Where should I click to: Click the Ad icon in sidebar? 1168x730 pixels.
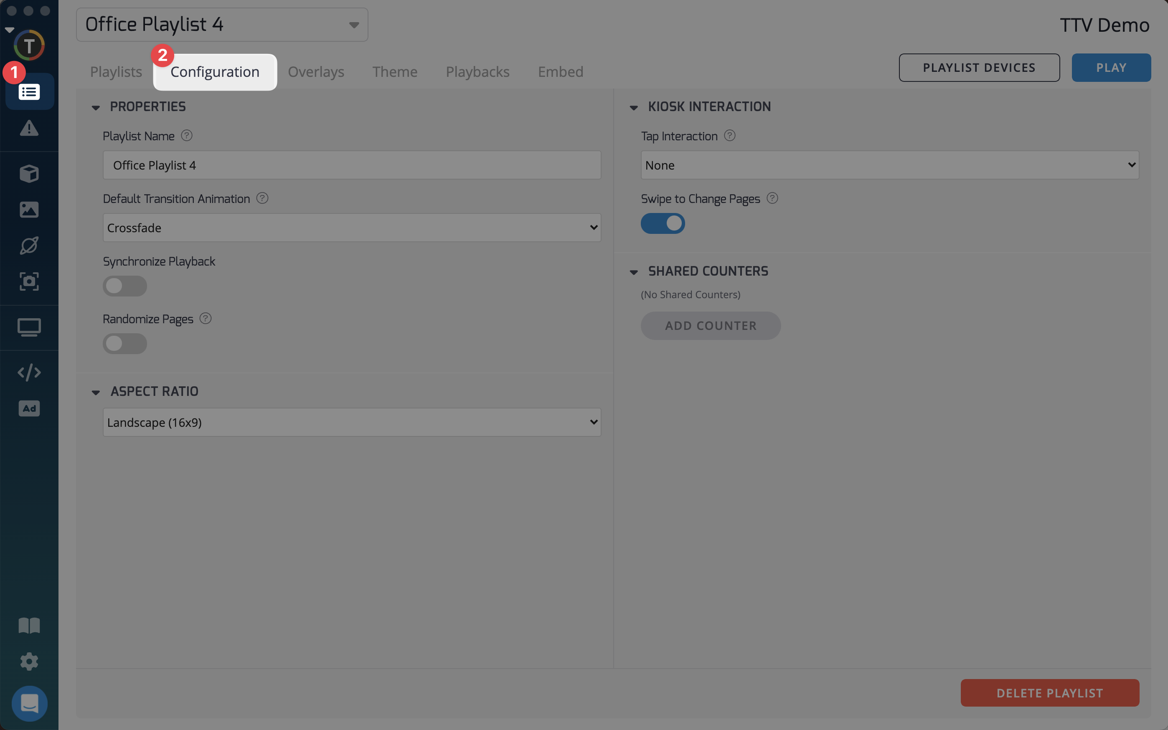[29, 408]
